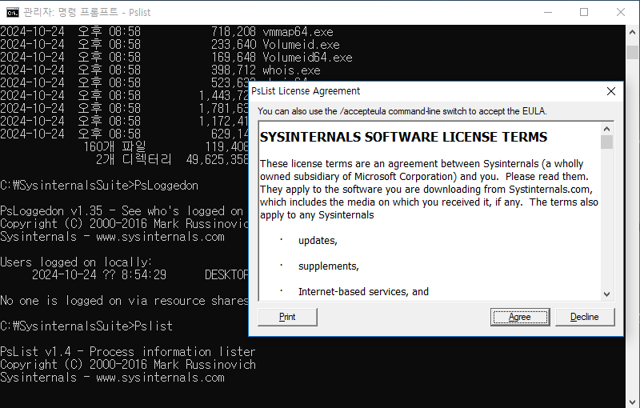This screenshot has height=408, width=640.
Task: Click 'Internet-based services, and' bullet item
Action: pos(363,292)
